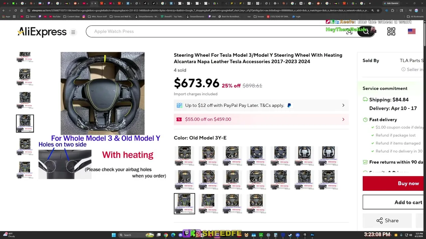
Task: Select the last color variant in row one
Action: (x=328, y=156)
